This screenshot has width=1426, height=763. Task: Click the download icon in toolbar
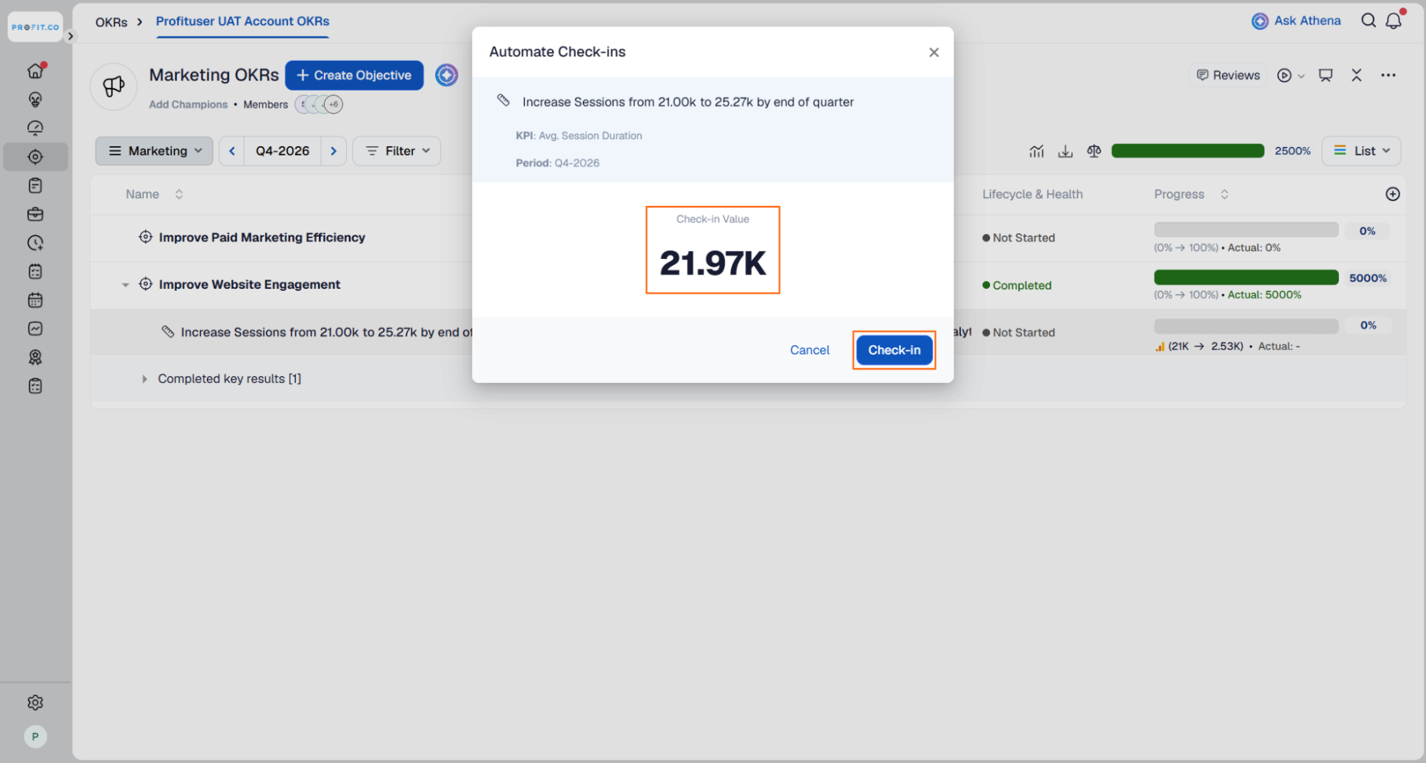[x=1065, y=151]
